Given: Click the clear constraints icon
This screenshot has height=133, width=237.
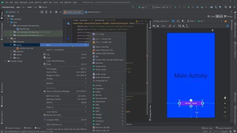Looking at the screenshot, I should pos(170,26).
